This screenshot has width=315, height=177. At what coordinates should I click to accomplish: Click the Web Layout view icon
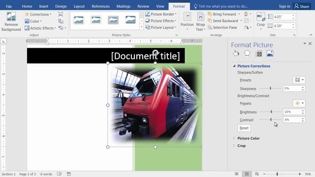click(x=256, y=174)
